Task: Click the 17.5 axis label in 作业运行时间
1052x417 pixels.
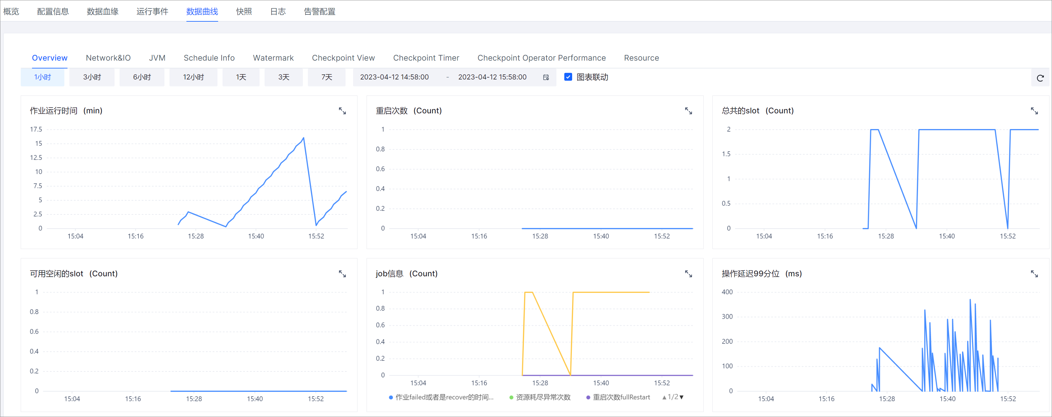Action: [36, 129]
